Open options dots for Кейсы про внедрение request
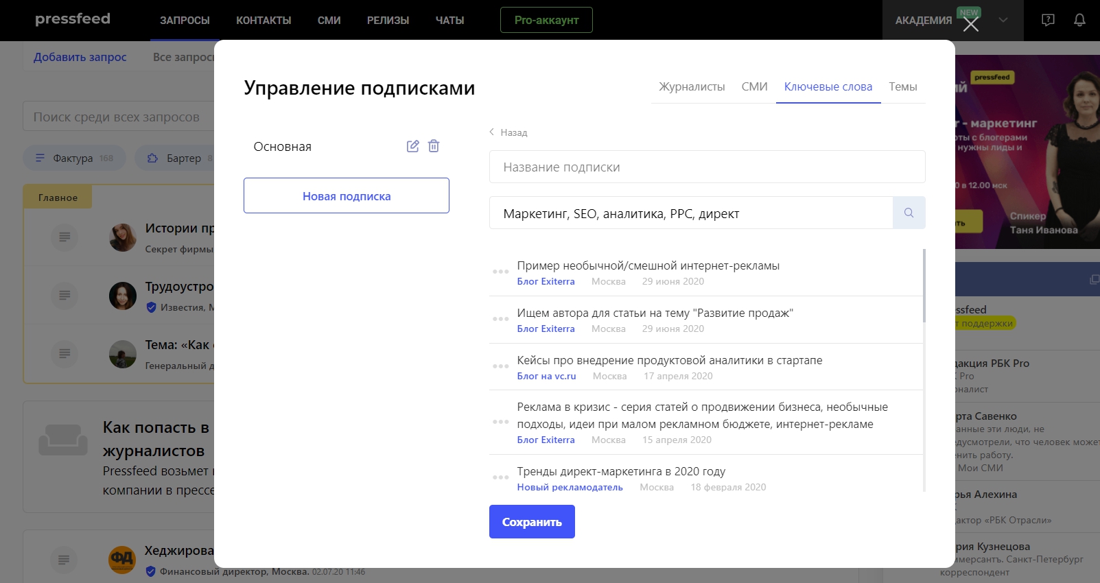The width and height of the screenshot is (1100, 583). 500,366
